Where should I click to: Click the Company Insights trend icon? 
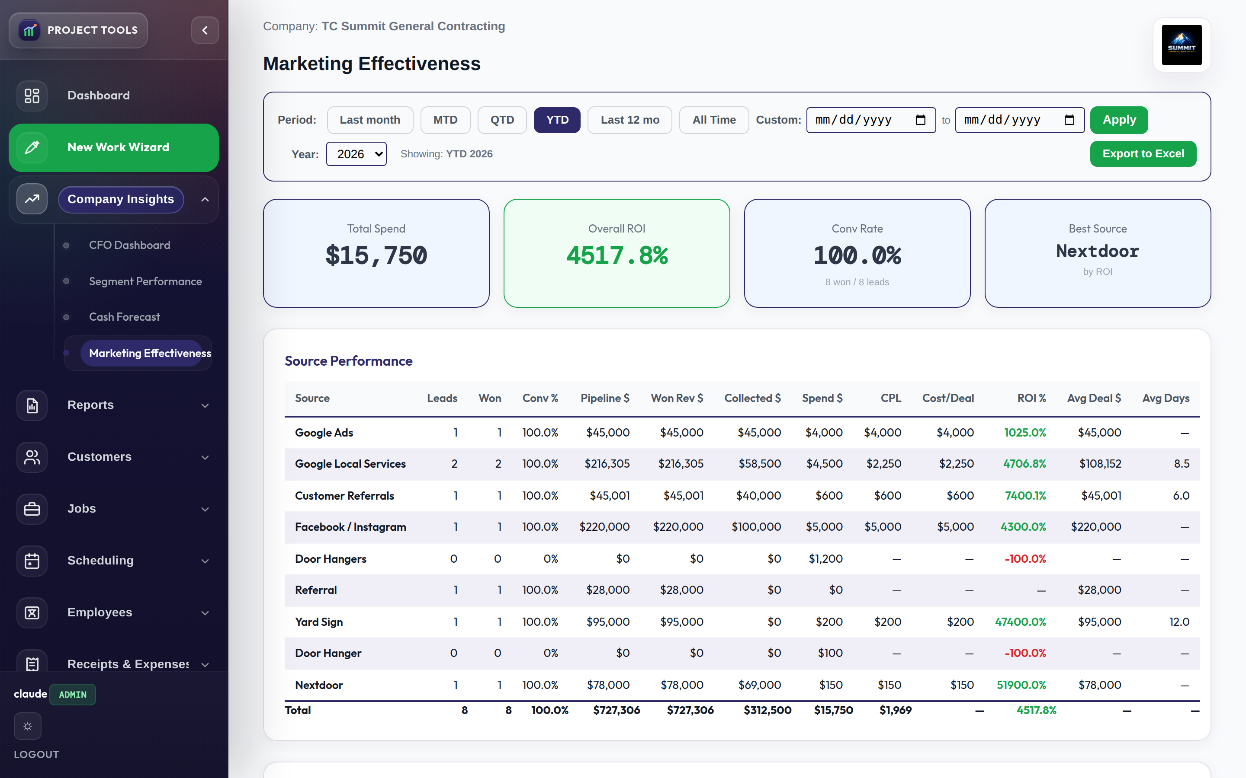click(32, 199)
